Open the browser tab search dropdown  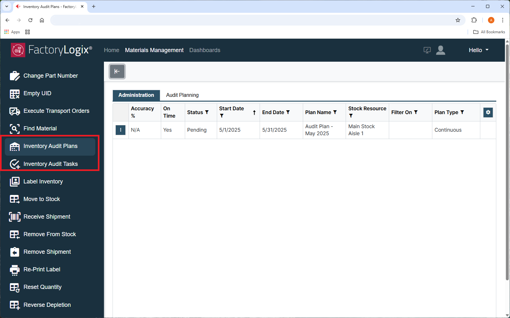point(6,6)
